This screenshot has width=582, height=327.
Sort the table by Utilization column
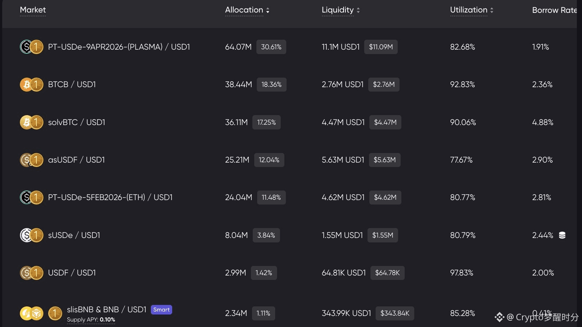click(x=471, y=10)
